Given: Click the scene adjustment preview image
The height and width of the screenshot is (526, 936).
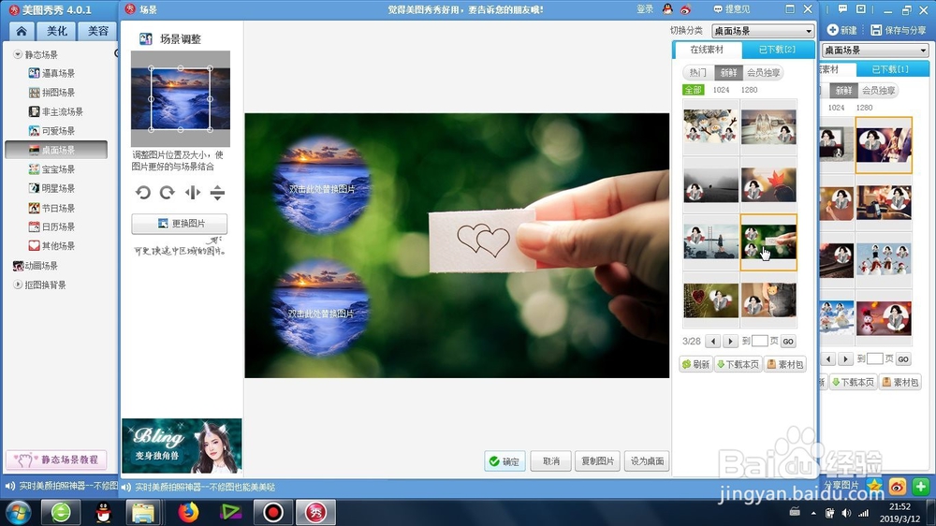Looking at the screenshot, I should coord(181,98).
